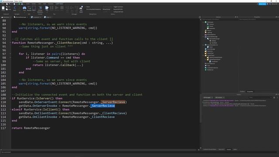Click the highlighted _ServerRecieve on line 111
This screenshot has height=157, width=279.
coord(102,106)
